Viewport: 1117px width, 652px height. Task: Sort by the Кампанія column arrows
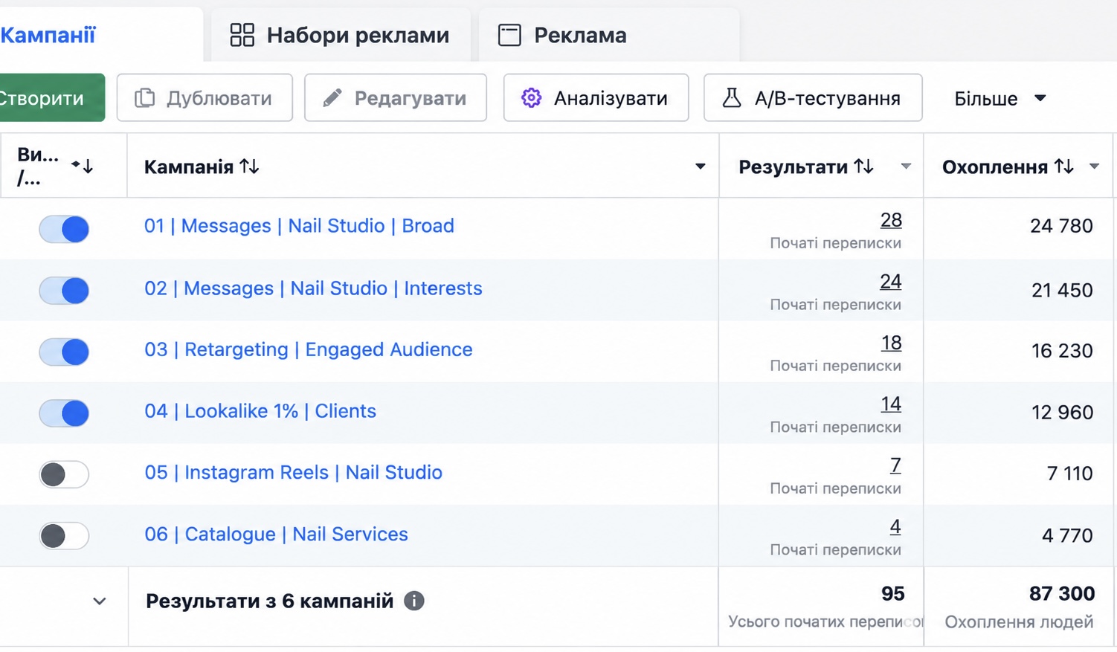249,167
